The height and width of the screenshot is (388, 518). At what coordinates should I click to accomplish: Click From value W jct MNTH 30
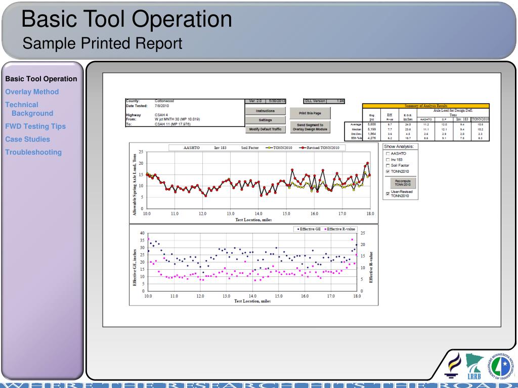(x=177, y=119)
